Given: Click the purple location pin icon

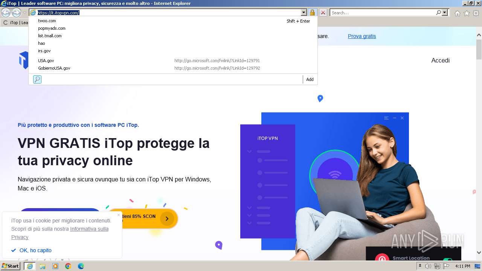Looking at the screenshot, I should pos(219,245).
